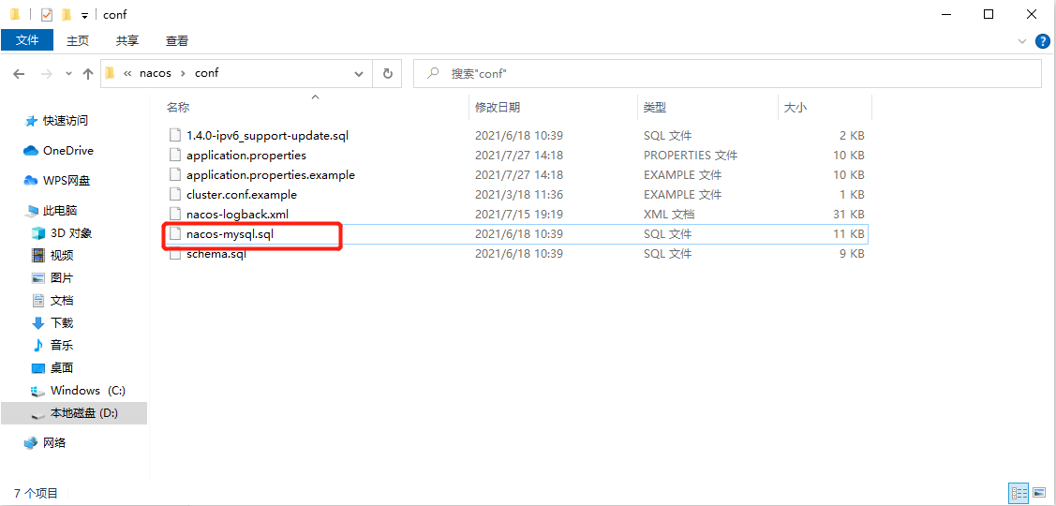
Task: Sort by 名称 column header
Action: pyautogui.click(x=179, y=107)
